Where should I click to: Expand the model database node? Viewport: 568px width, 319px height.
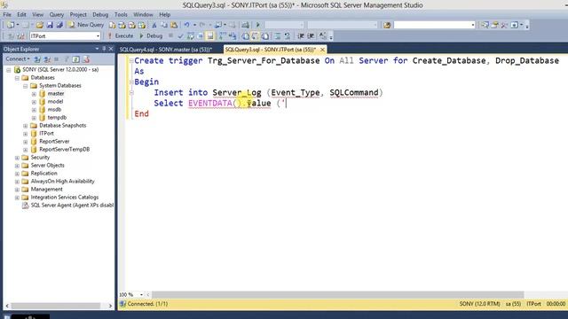click(x=34, y=102)
